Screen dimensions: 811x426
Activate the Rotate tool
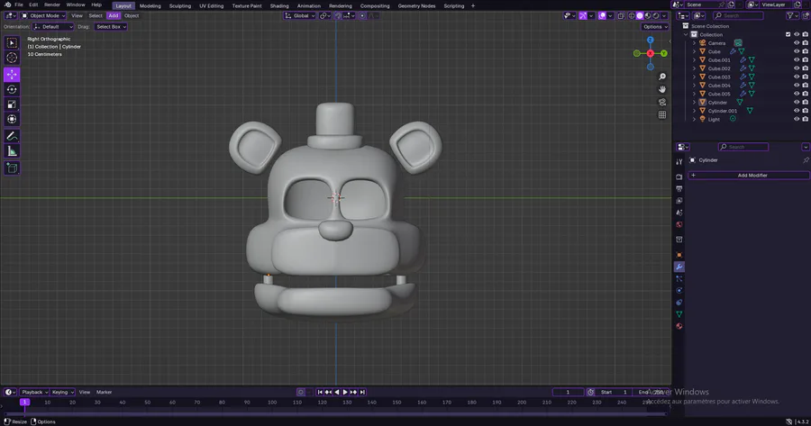(x=12, y=89)
